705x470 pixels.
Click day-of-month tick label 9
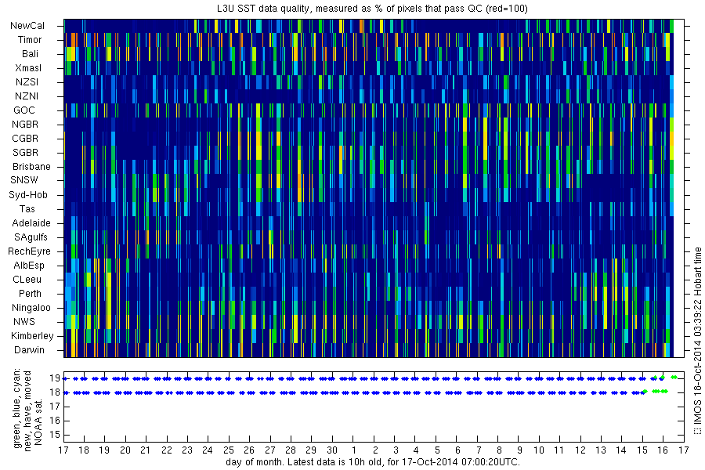[520, 450]
